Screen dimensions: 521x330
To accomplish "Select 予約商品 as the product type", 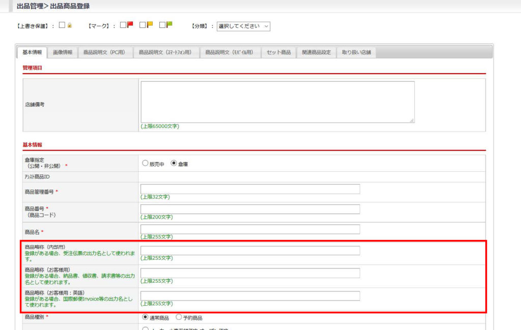I will tap(179, 317).
